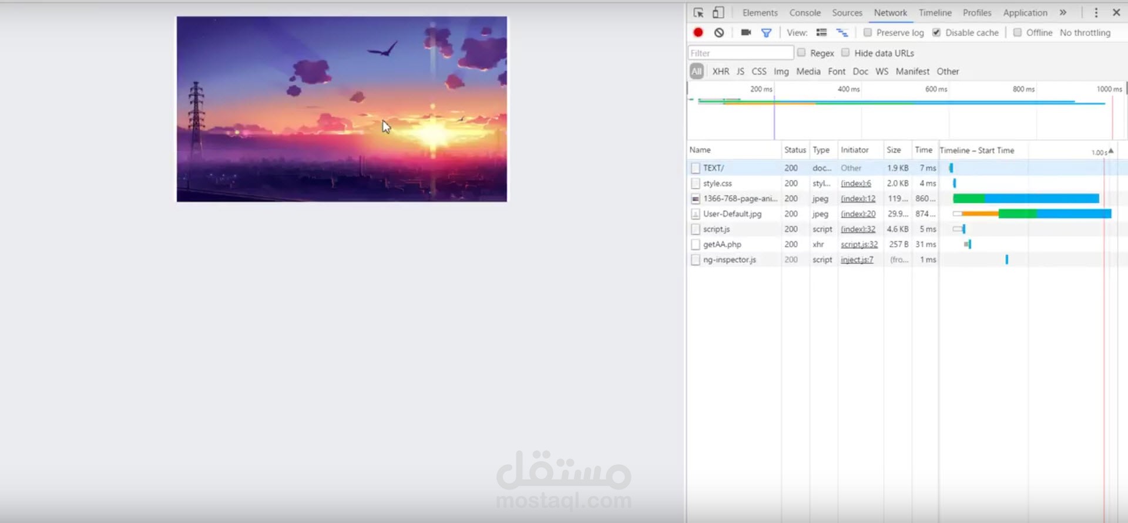
Task: Click file icon of ng-inspector.js row
Action: pyautogui.click(x=696, y=259)
